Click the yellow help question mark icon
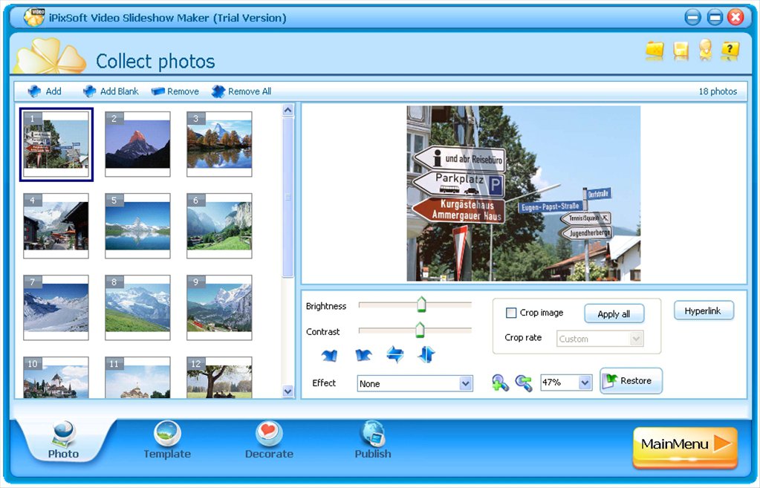Screen dimensions: 760x488 coord(730,50)
